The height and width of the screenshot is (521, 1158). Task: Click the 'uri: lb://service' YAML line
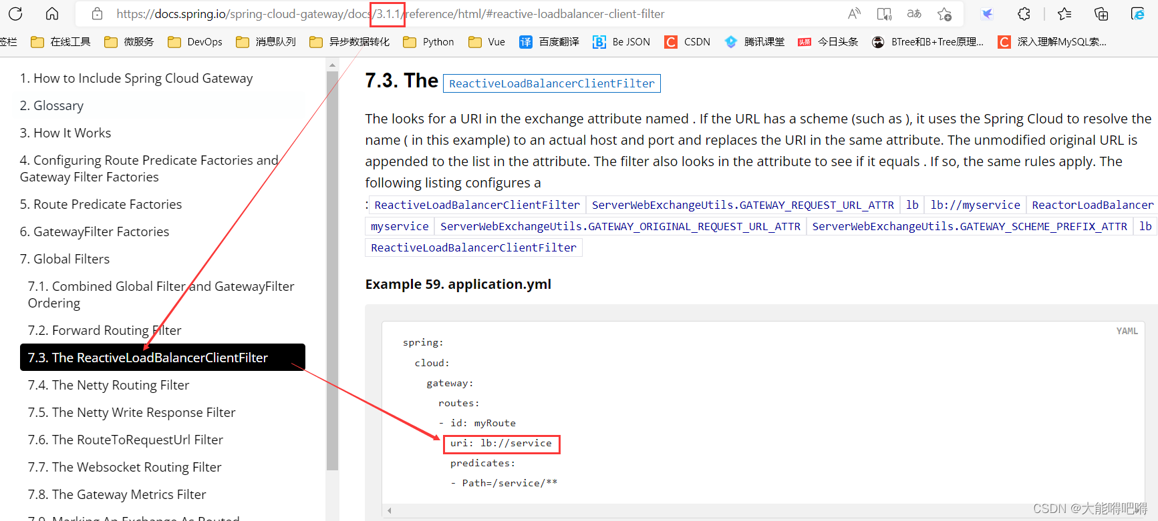[x=501, y=443]
